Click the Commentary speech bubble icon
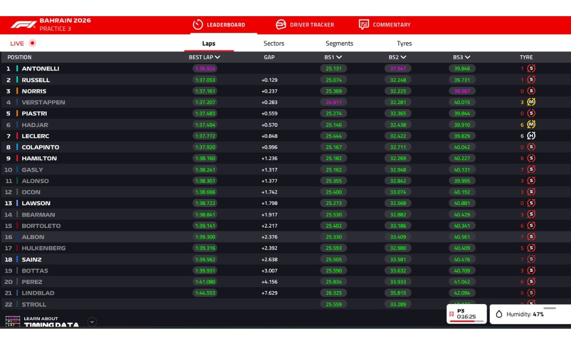 (364, 25)
